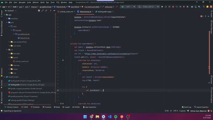Click the yellow user avatar icon

point(207,7)
